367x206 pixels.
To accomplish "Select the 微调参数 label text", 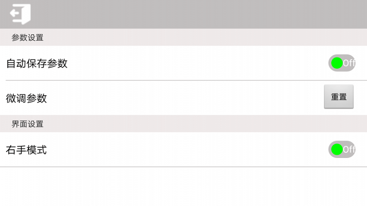I will (x=27, y=98).
